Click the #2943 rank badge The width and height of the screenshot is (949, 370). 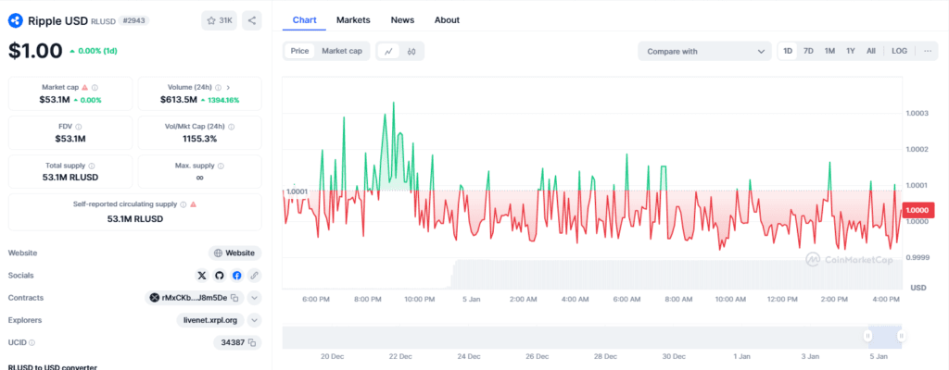pos(133,20)
